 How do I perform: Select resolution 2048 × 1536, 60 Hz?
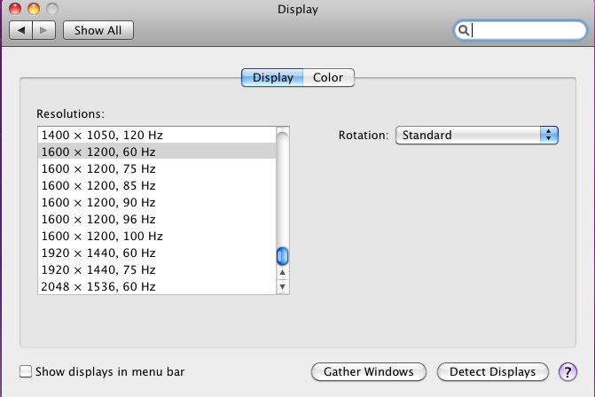[x=157, y=286]
